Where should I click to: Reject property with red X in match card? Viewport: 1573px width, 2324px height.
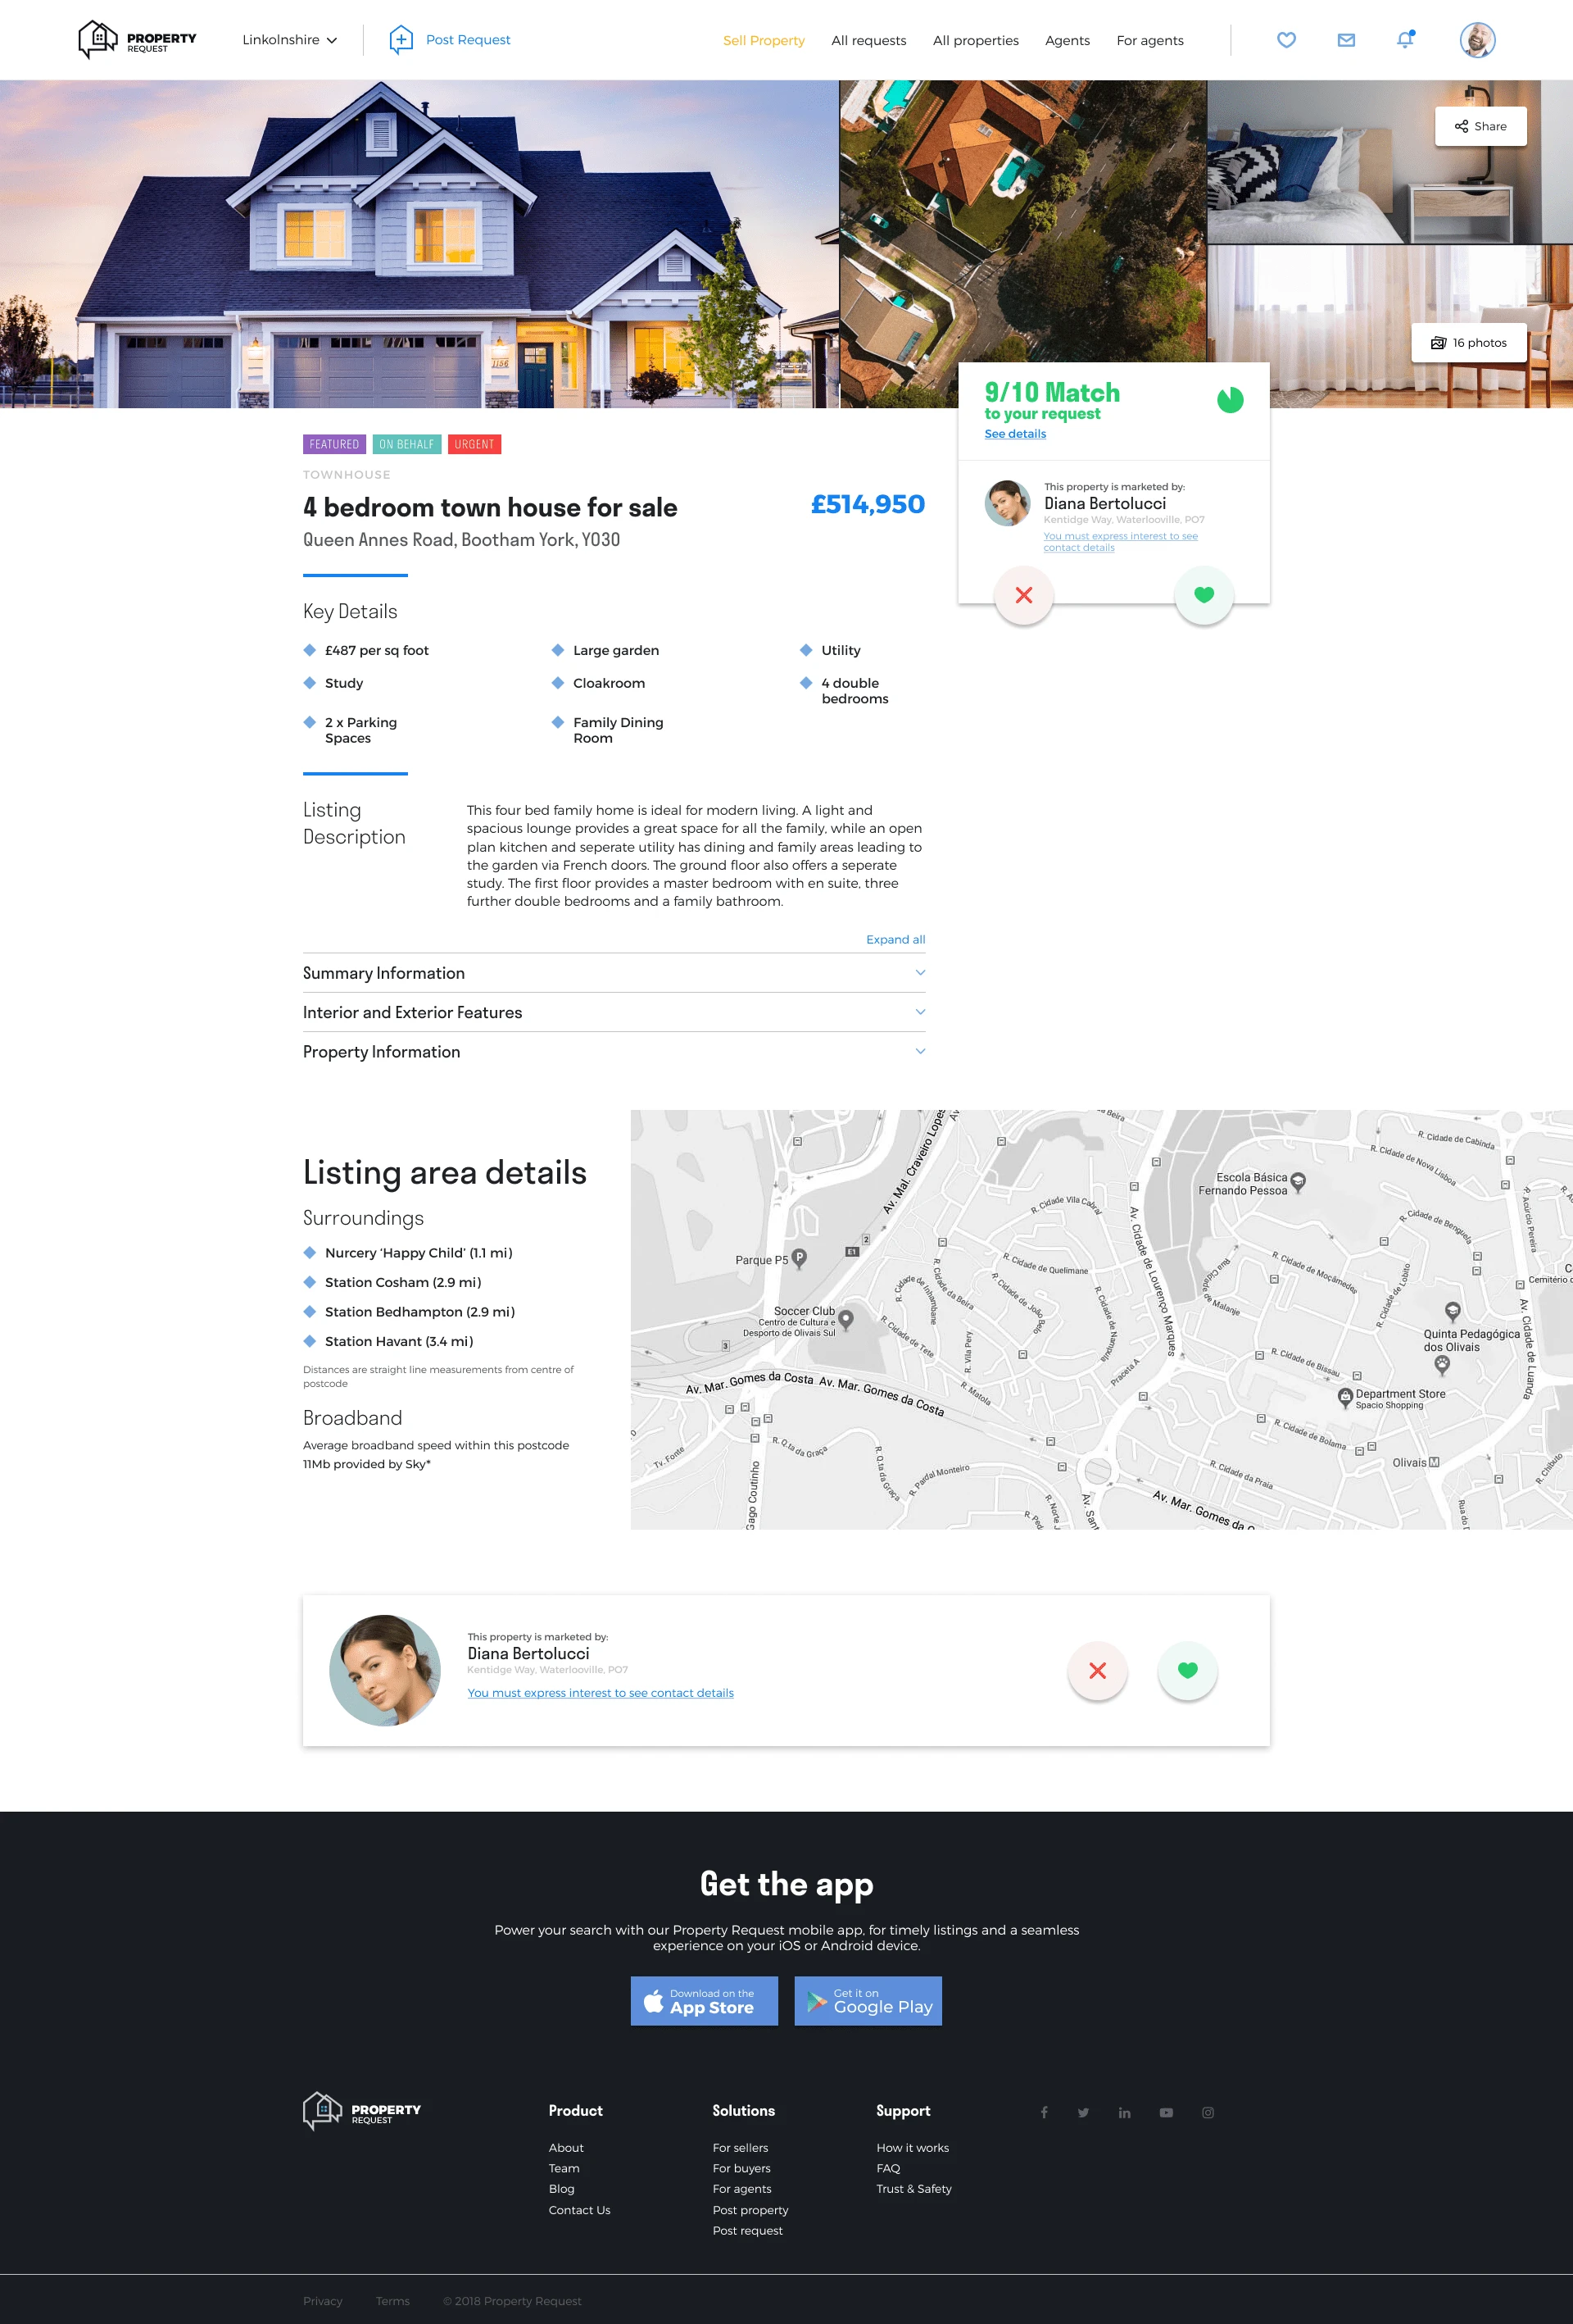(x=1023, y=595)
